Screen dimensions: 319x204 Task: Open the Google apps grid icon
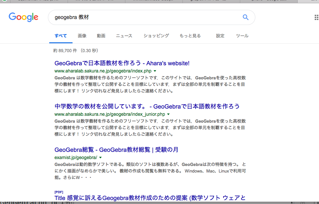point(317,17)
